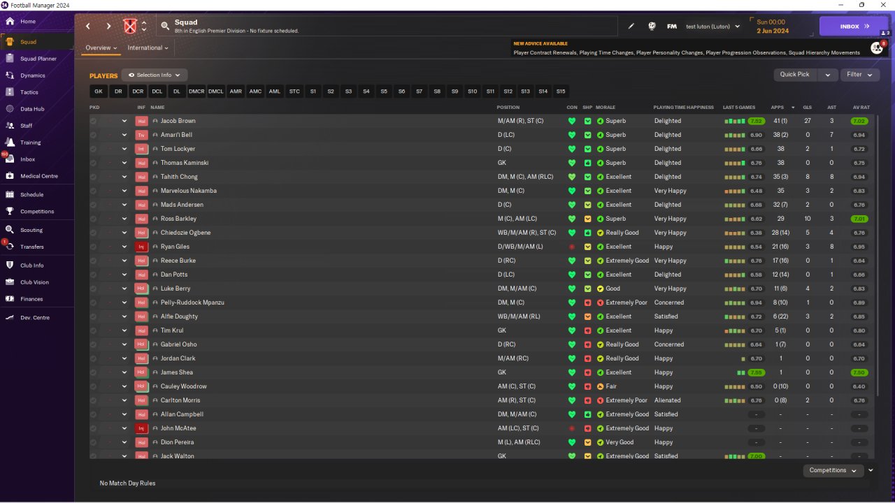Switch to the Overview tab
The height and width of the screenshot is (503, 895).
coord(101,48)
